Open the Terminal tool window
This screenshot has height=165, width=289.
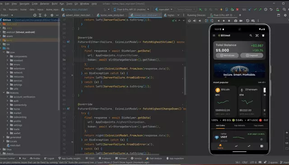121,158
